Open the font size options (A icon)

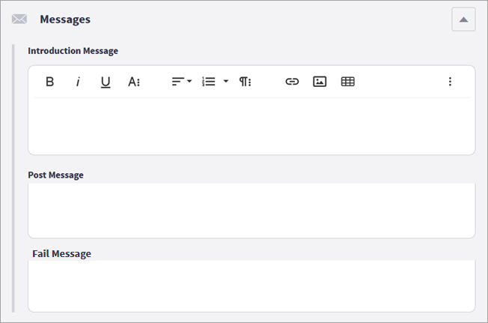[134, 82]
